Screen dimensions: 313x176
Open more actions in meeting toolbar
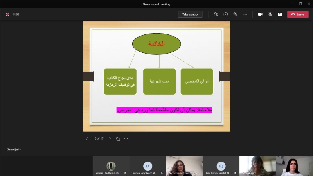(245, 14)
